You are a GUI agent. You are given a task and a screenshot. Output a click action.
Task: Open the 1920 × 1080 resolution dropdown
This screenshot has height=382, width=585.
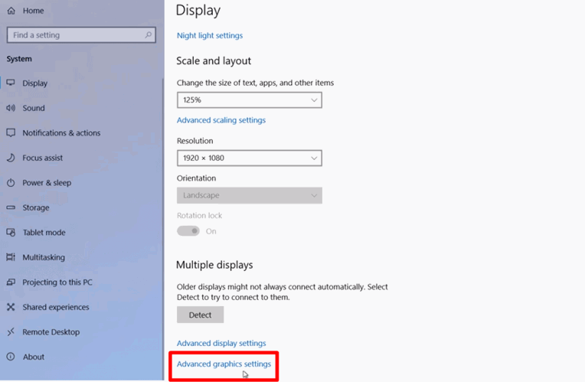[x=249, y=158]
